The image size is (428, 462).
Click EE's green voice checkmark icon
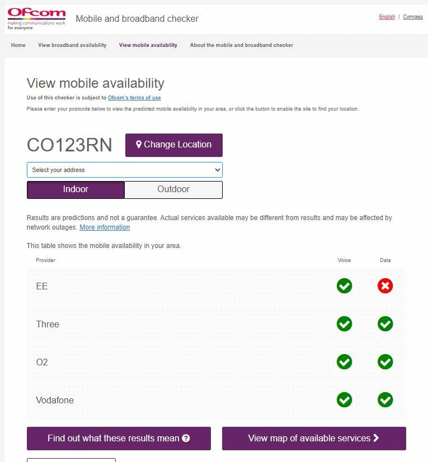344,286
